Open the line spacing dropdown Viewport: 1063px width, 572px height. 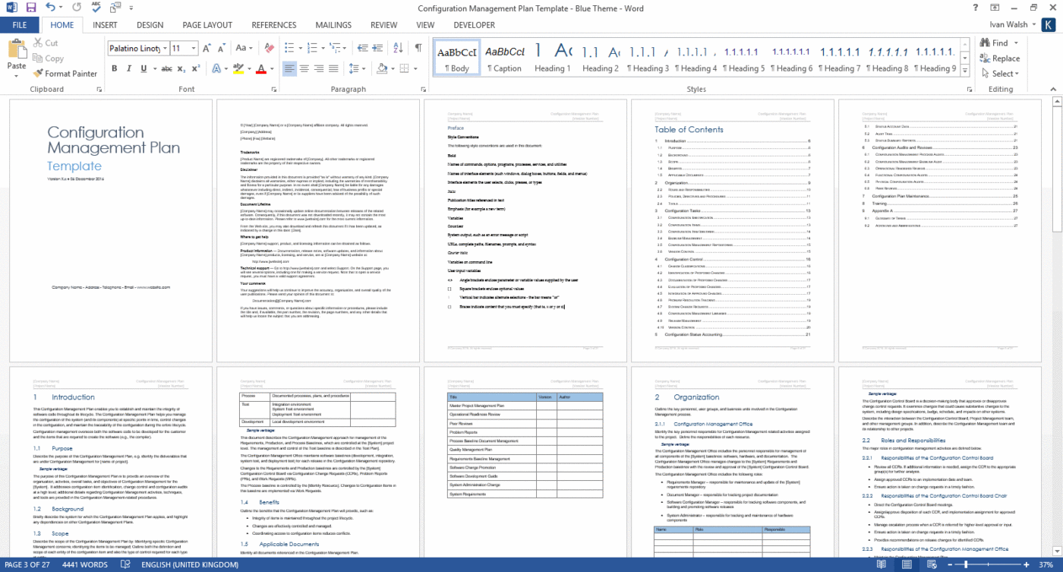click(x=357, y=69)
